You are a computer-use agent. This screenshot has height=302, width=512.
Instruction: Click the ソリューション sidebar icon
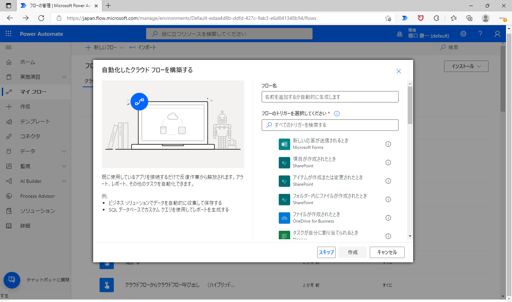click(9, 211)
